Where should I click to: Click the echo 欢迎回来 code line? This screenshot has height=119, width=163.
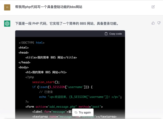pyautogui.click(x=80, y=97)
